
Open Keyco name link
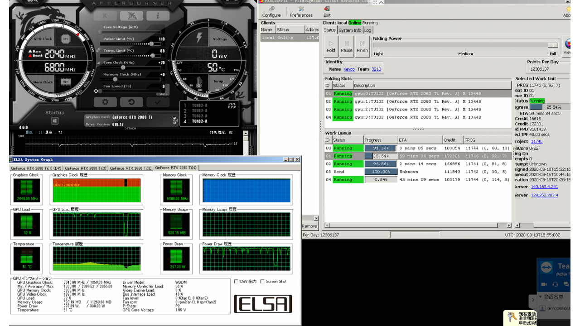click(349, 69)
